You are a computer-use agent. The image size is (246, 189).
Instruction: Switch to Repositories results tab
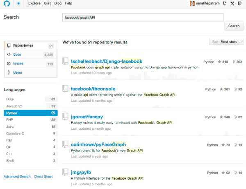[x=31, y=45]
